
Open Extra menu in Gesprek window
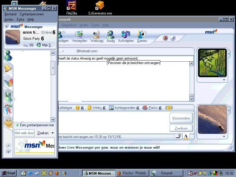tap(95, 25)
